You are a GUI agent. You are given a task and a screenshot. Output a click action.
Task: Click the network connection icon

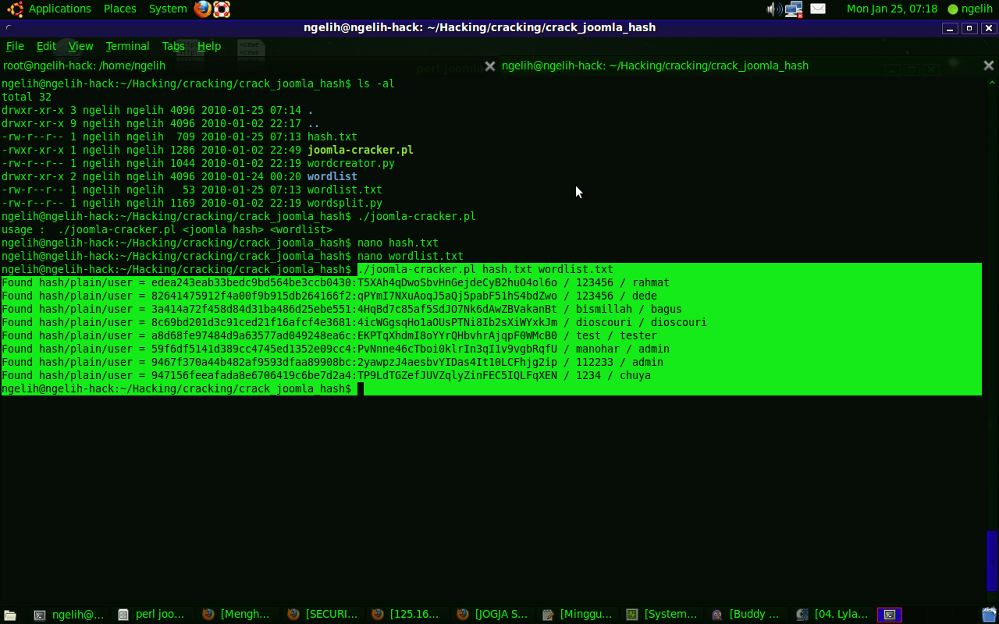(x=795, y=9)
